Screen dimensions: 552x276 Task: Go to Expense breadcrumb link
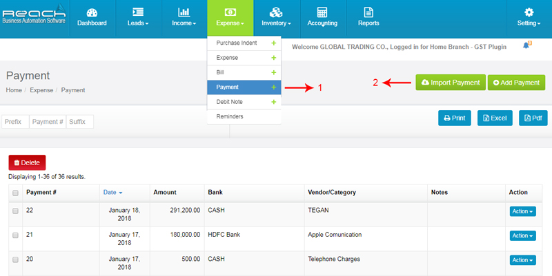coord(41,90)
